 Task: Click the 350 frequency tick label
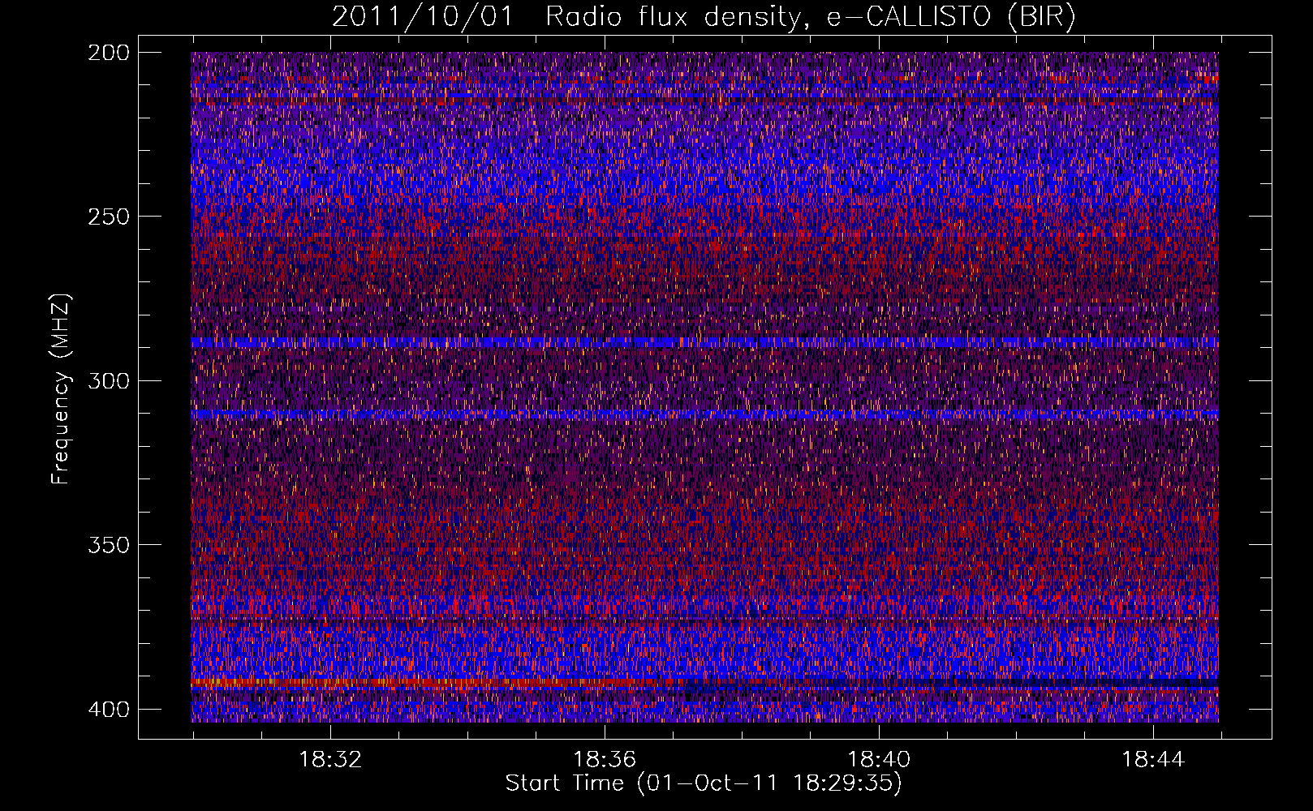pyautogui.click(x=108, y=544)
